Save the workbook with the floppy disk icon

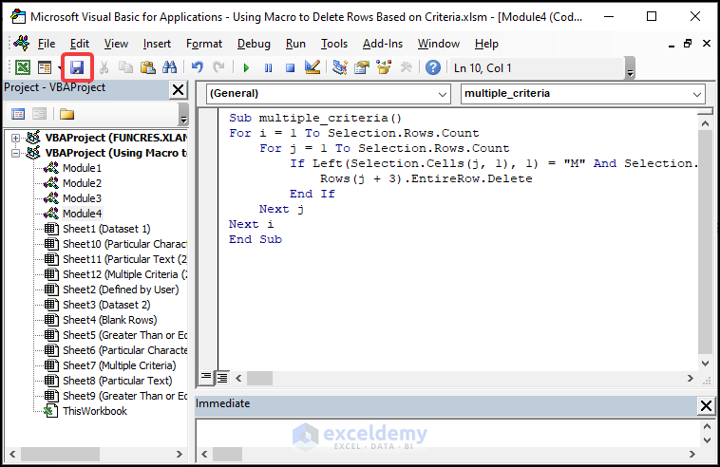pyautogui.click(x=77, y=68)
